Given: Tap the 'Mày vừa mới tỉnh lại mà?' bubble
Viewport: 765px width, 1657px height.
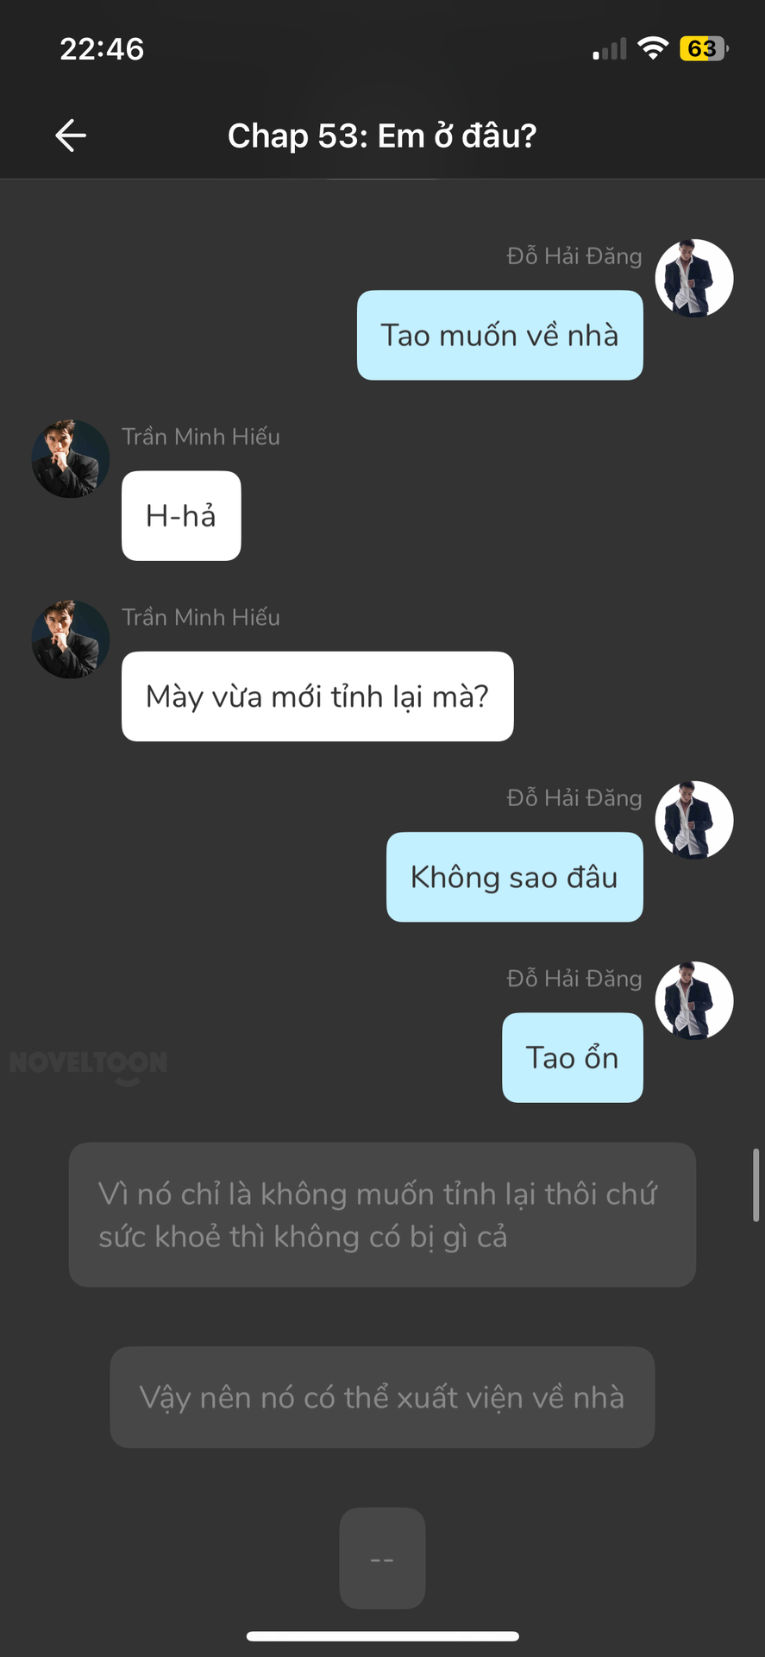Looking at the screenshot, I should (x=317, y=696).
